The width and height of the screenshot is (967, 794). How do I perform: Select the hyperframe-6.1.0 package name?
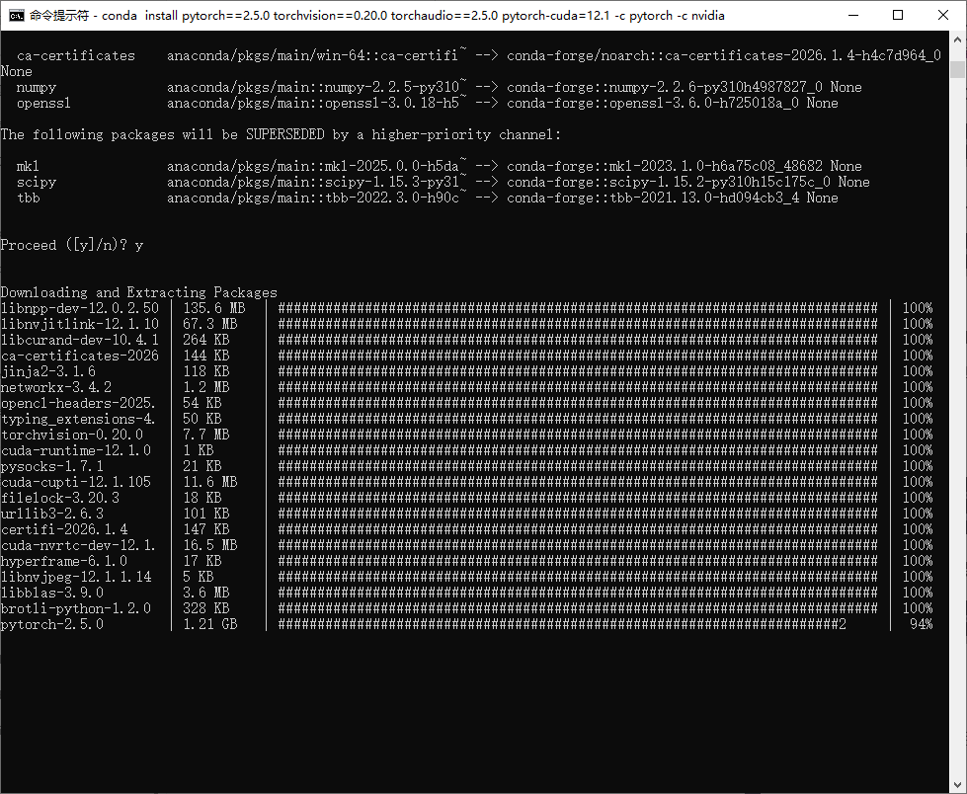point(63,561)
